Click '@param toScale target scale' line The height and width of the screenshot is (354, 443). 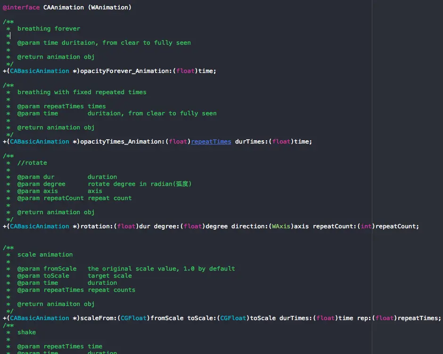coord(74,275)
